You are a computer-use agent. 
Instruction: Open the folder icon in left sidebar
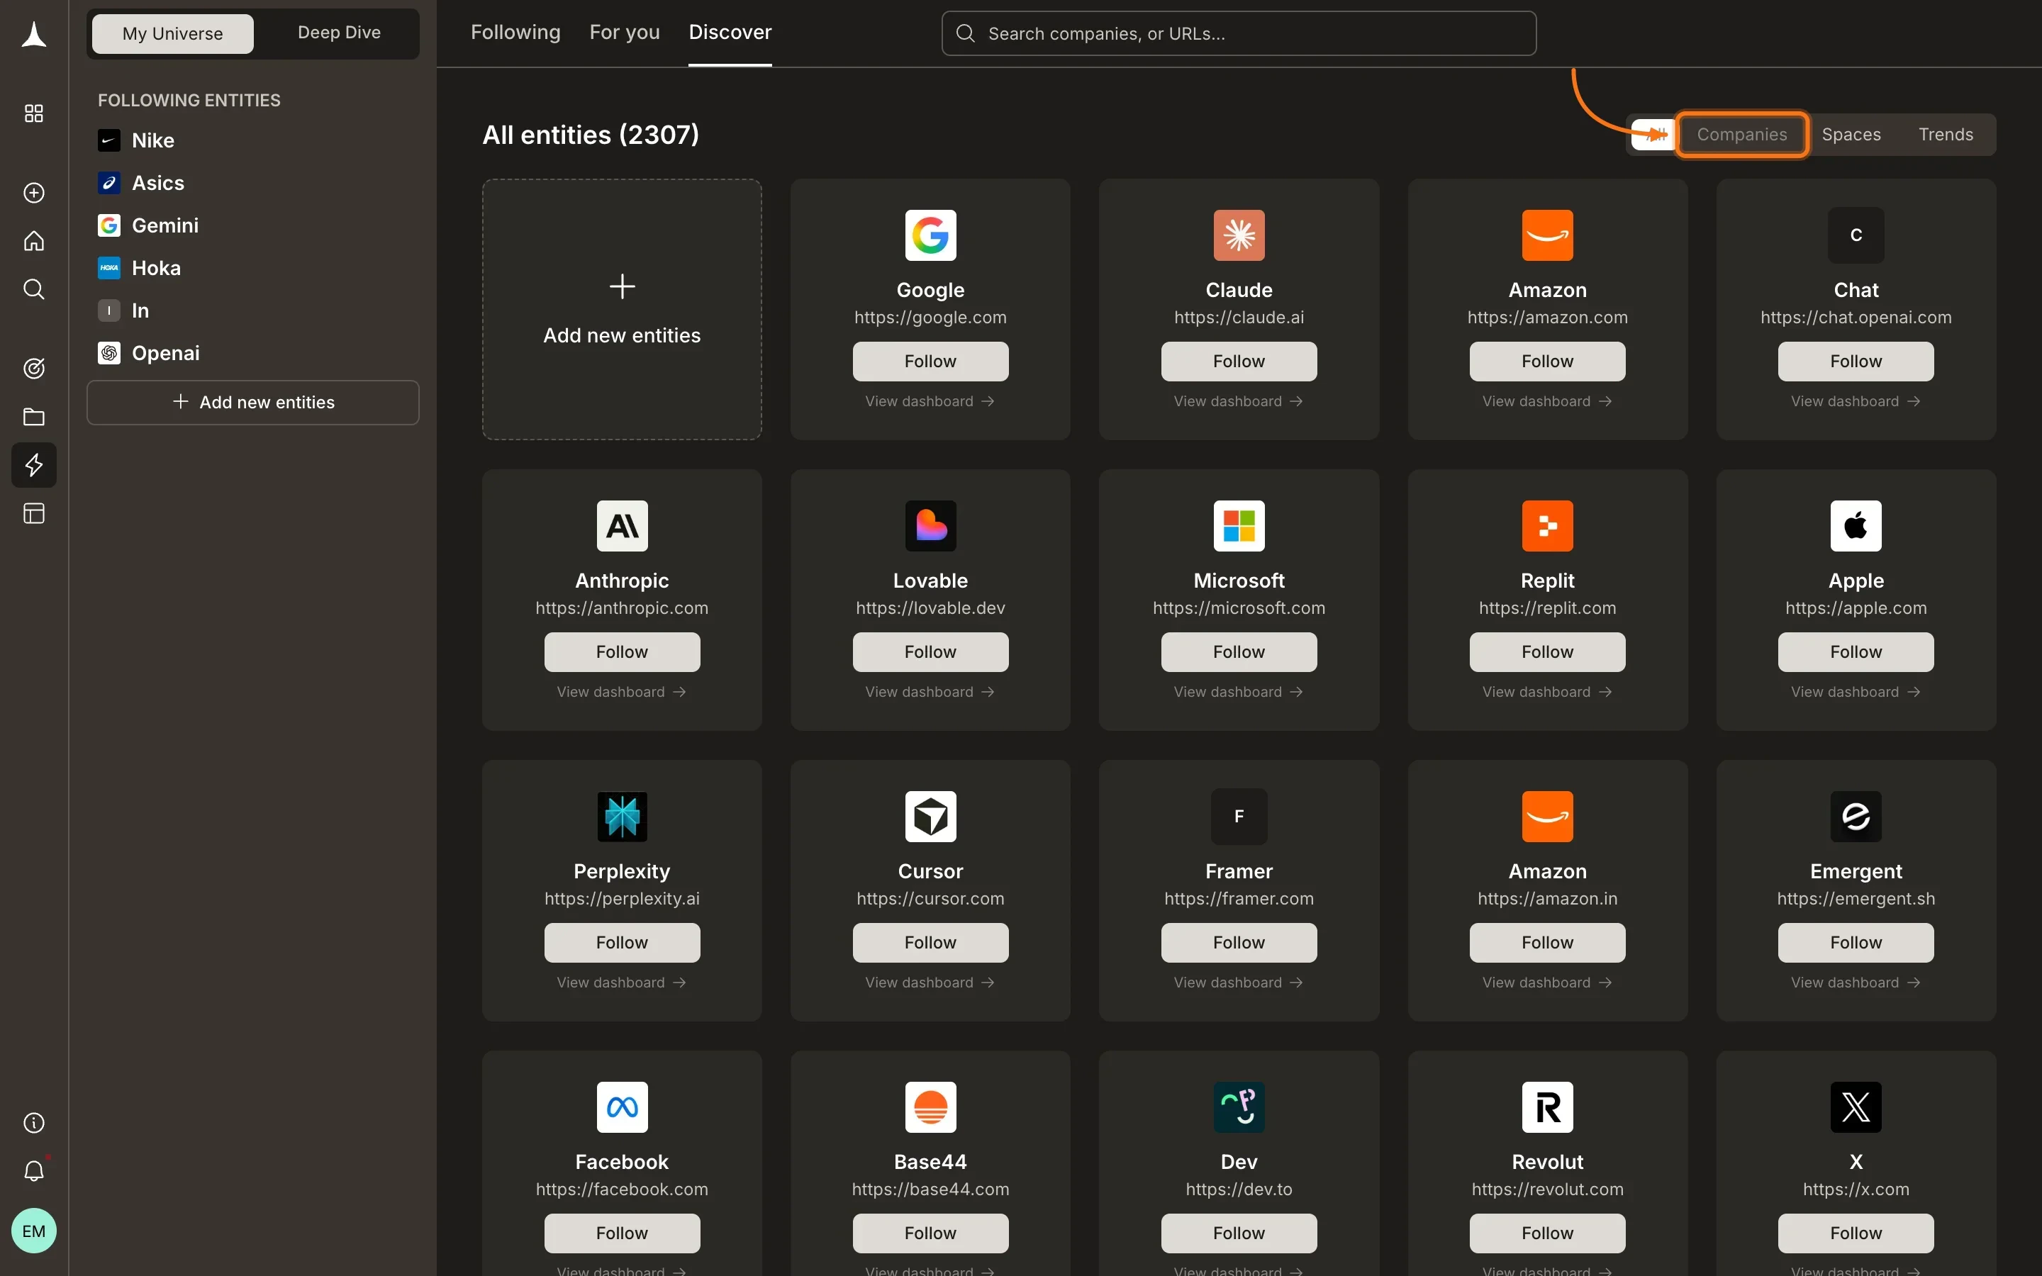(x=34, y=416)
